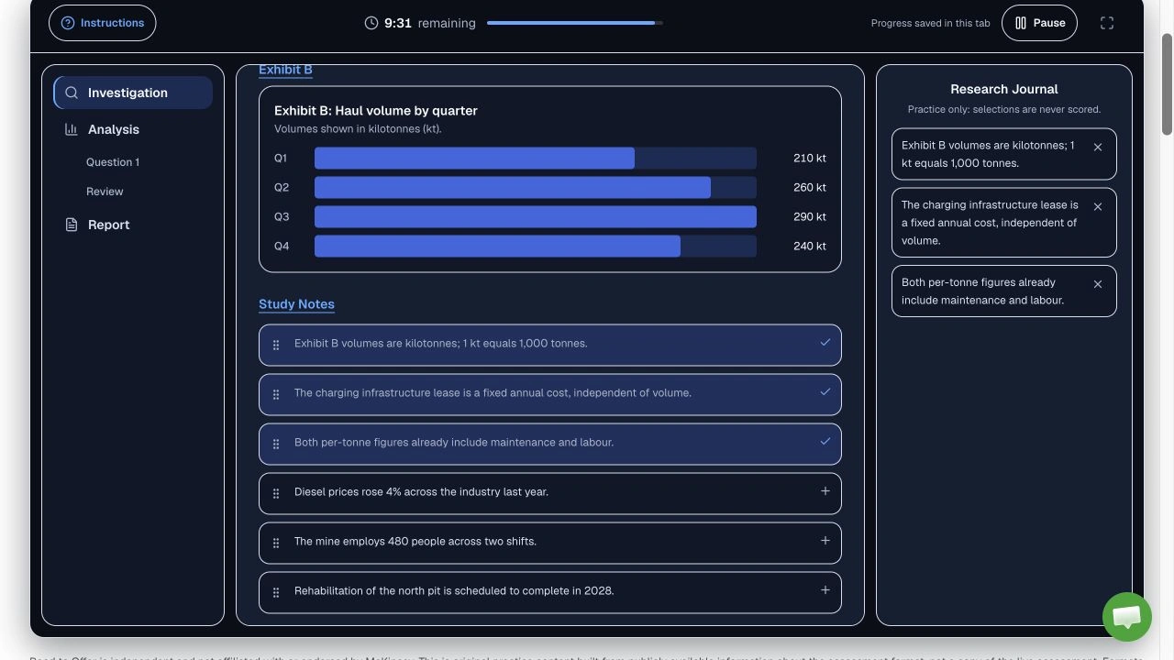Grab drag handle of diesel prices note
1174x660 pixels.
pos(276,494)
